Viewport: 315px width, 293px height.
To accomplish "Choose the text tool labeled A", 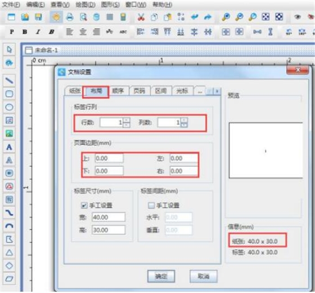I will 9,147.
